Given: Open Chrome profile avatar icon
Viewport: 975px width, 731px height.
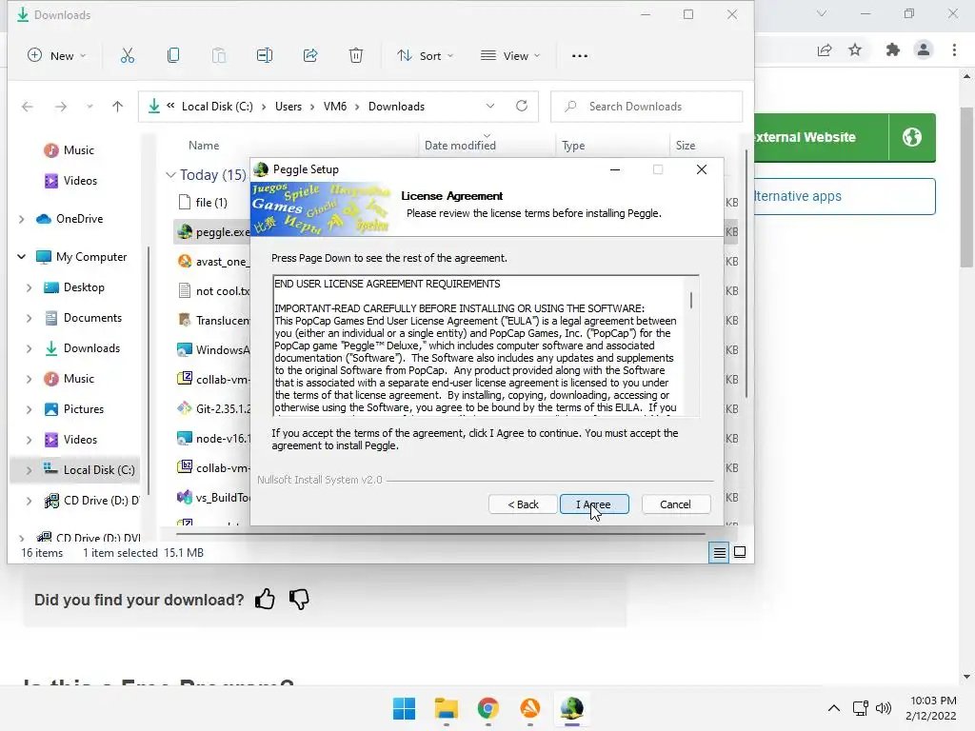Looking at the screenshot, I should coord(924,49).
